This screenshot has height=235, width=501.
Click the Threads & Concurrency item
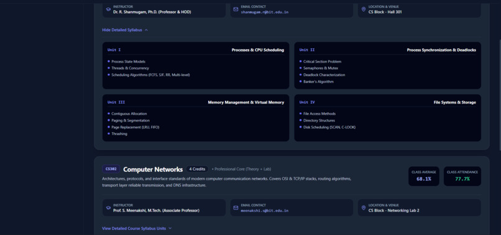tap(130, 68)
